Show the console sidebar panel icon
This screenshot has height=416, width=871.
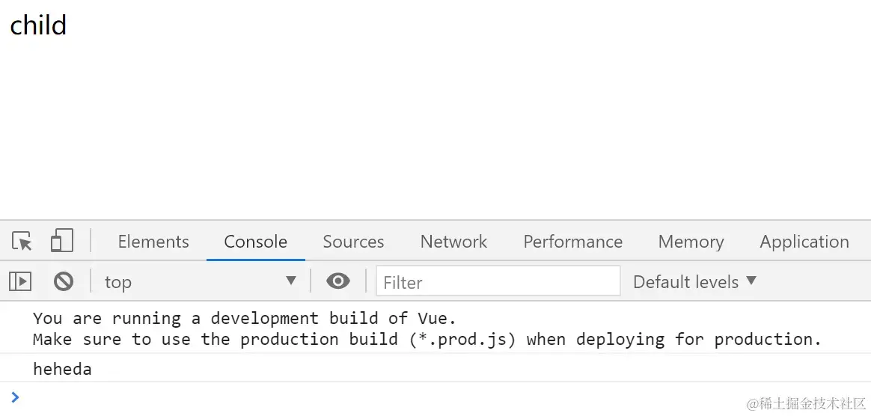(20, 281)
